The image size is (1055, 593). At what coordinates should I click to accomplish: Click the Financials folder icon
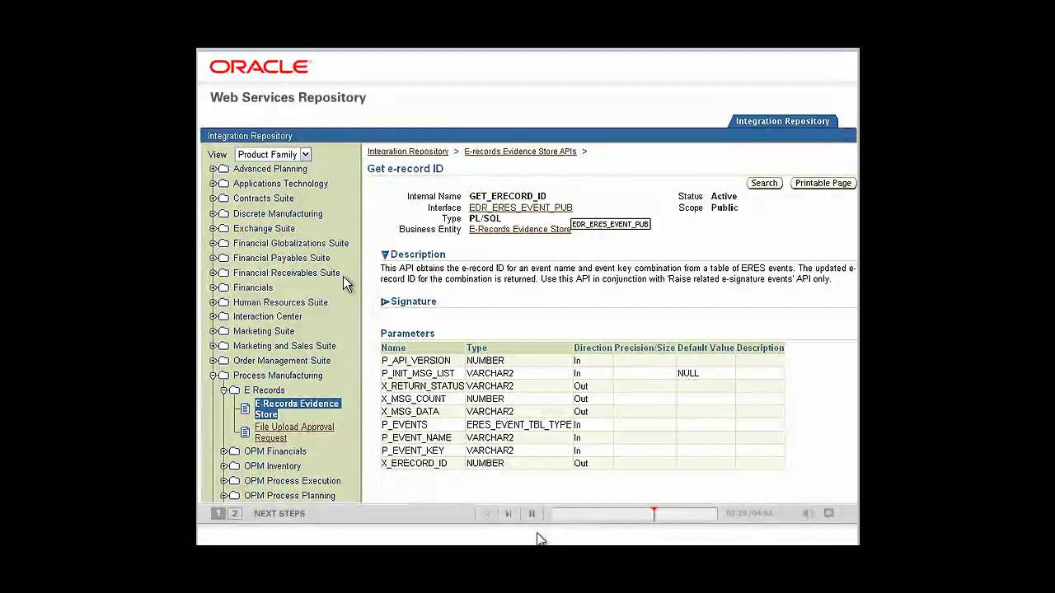[x=223, y=287]
